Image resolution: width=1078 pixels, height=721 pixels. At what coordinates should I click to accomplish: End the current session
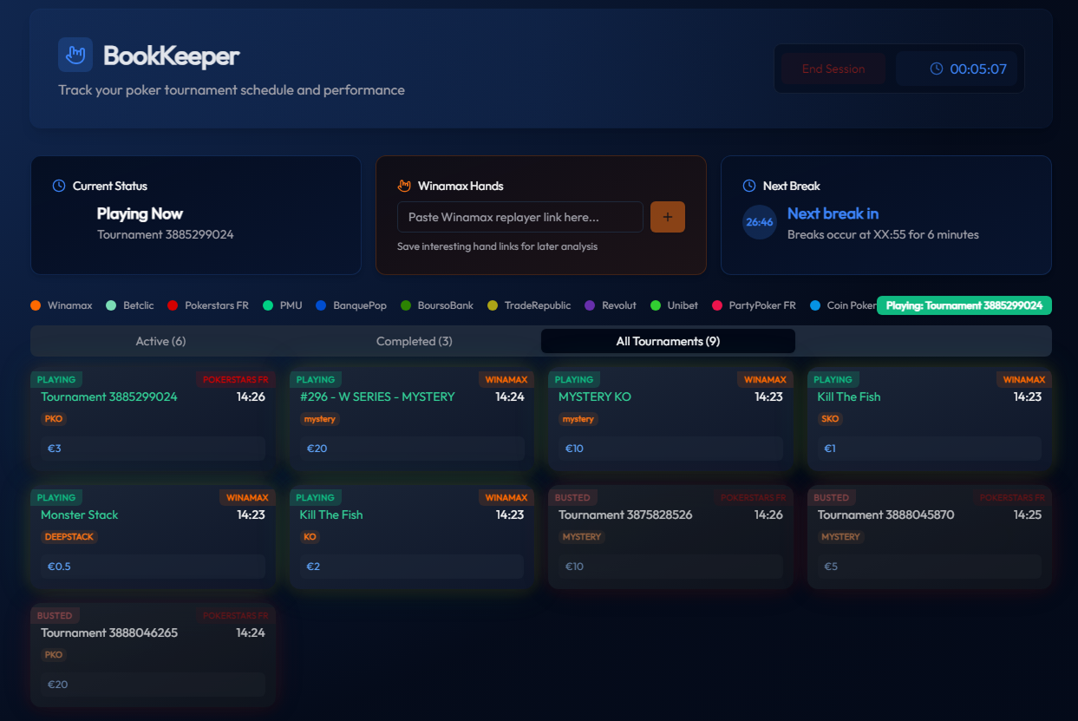[833, 69]
